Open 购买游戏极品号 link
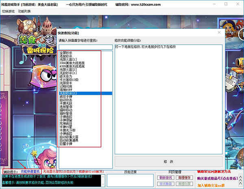This screenshot has width=244, height=189. tap(217, 178)
